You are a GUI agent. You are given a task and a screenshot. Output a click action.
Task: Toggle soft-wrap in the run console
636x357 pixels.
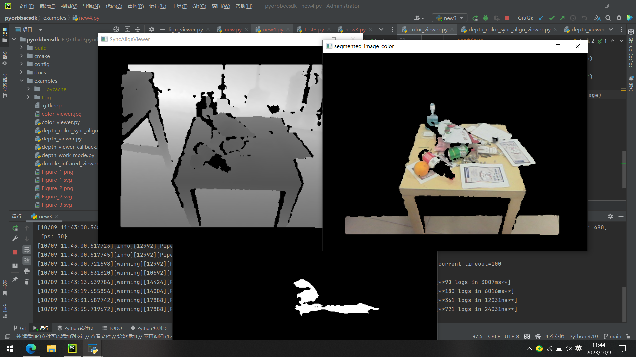pos(27,250)
